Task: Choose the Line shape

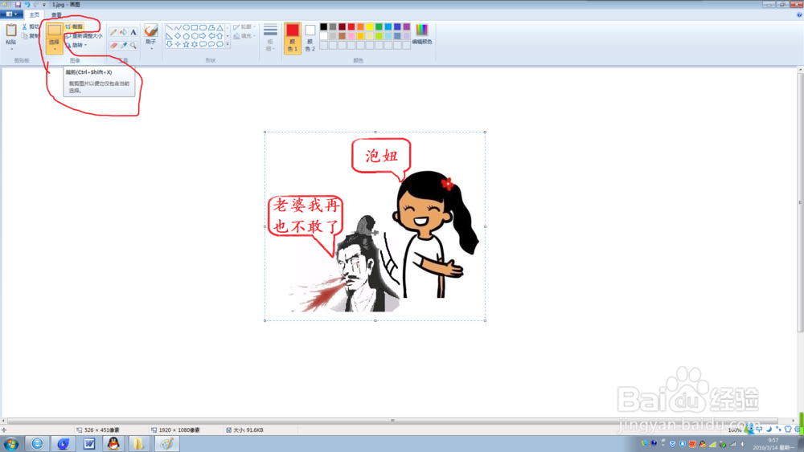Action: [x=169, y=27]
